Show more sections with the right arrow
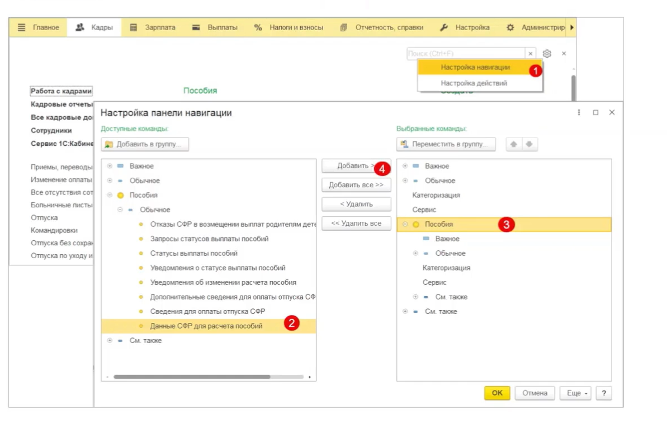 coord(572,27)
